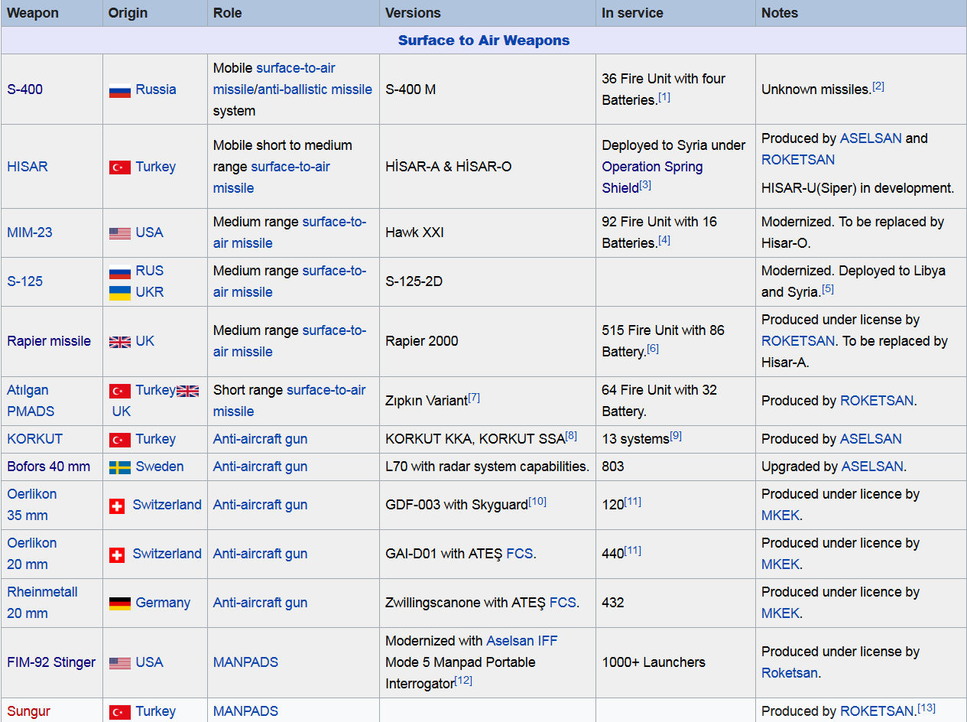Follow the Rapier missile weapon link
Viewport: 967px width, 722px height.
[49, 341]
